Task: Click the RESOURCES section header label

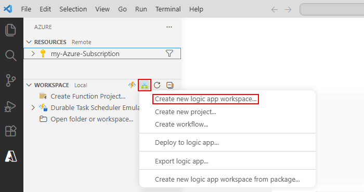Action: [50, 42]
